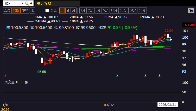Select the 布林 Bollinger tab
The height and width of the screenshot is (111, 196).
point(25,10)
